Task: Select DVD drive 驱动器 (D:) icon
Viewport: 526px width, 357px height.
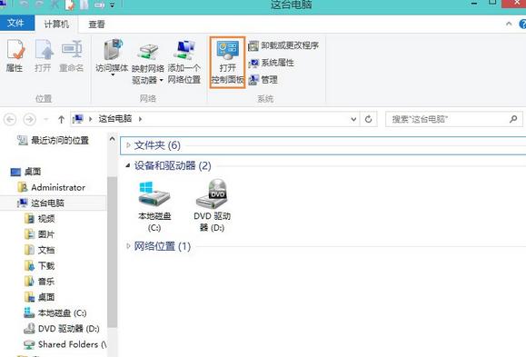Action: (213, 205)
